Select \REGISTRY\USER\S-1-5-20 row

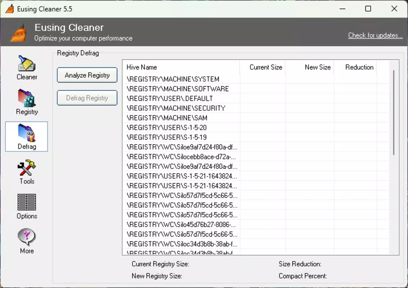click(256, 127)
